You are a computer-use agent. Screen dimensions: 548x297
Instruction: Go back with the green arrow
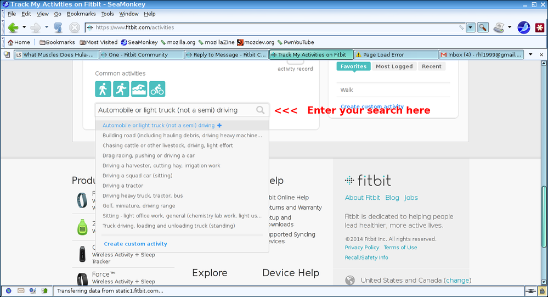tap(13, 27)
